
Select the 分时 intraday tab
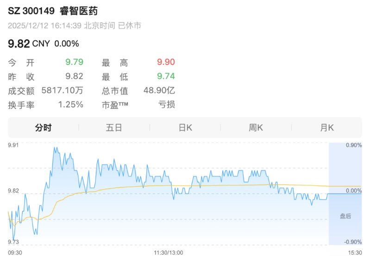click(43, 128)
